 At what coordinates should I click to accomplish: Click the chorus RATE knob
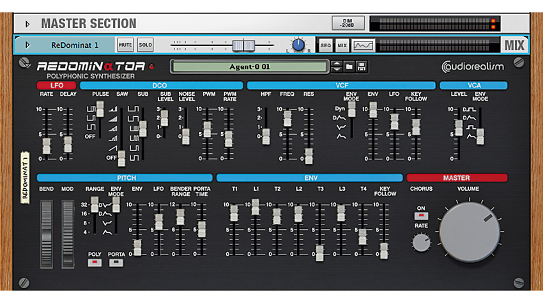[x=421, y=242]
